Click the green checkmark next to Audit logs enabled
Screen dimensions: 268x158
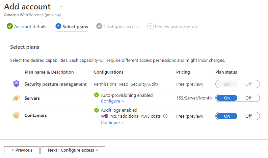click(x=97, y=110)
